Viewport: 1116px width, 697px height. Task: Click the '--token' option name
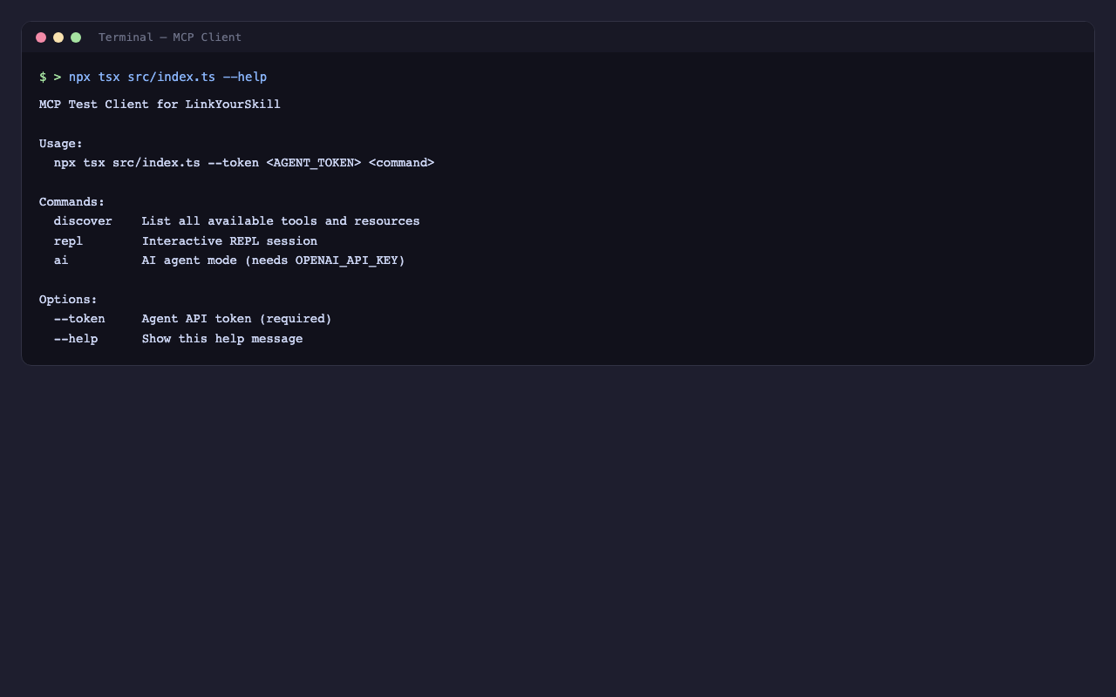[x=79, y=319]
